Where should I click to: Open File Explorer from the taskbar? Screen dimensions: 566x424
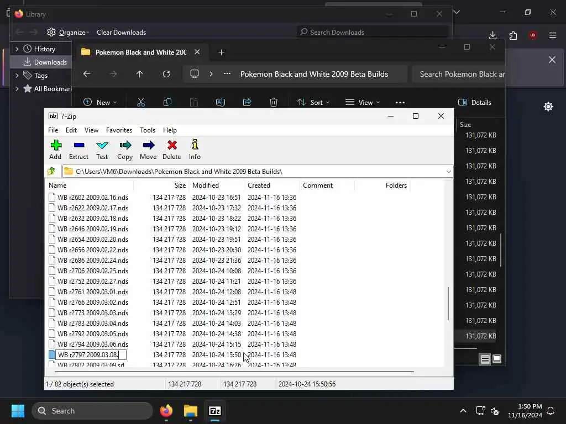(x=191, y=411)
